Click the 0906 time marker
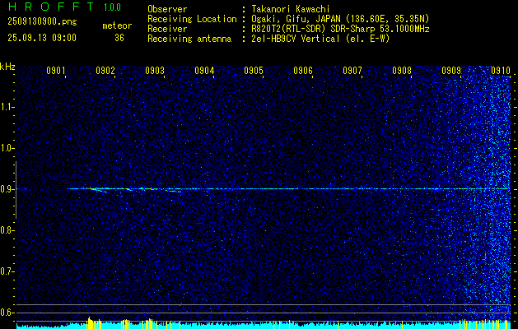Image resolution: width=518 pixels, height=329 pixels. [303, 70]
